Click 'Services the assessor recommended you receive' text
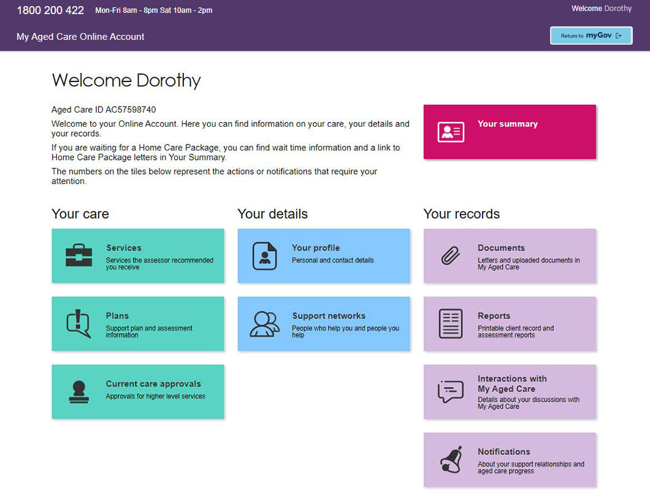The height and width of the screenshot is (496, 650). click(159, 264)
